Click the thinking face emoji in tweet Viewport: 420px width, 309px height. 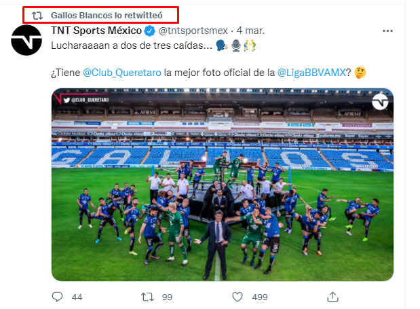click(x=360, y=72)
